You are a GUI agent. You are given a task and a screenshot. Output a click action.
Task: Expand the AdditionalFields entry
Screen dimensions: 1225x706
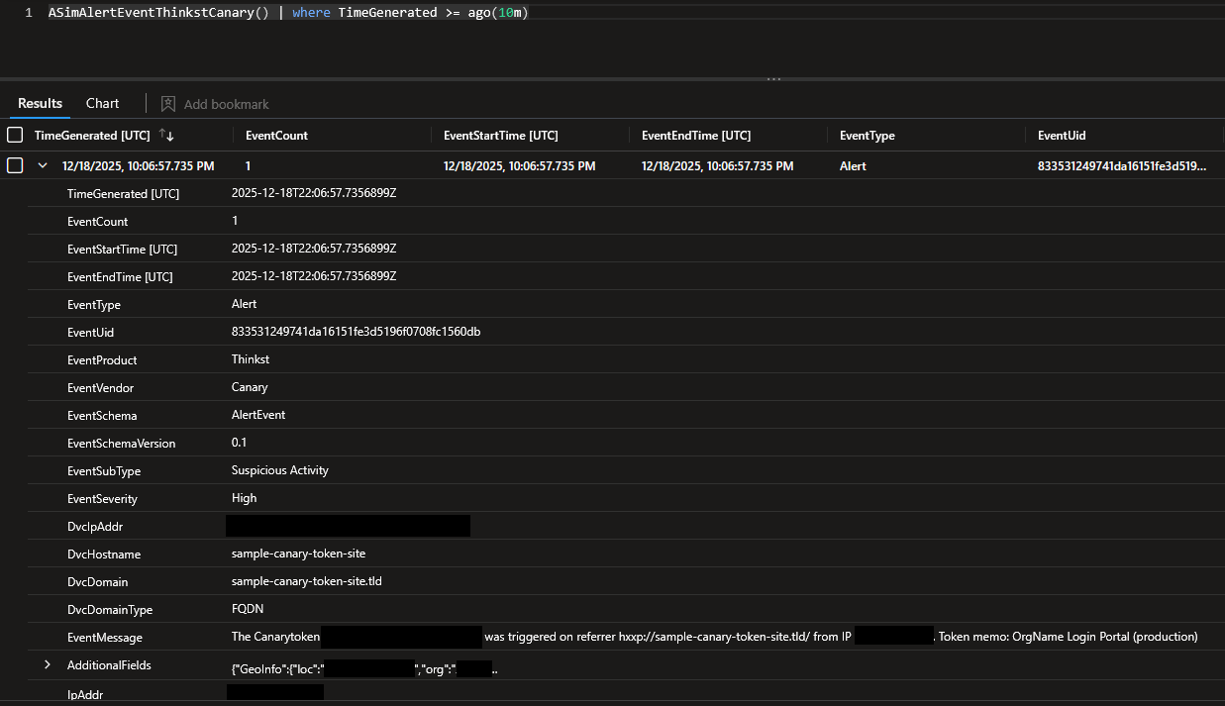[47, 664]
